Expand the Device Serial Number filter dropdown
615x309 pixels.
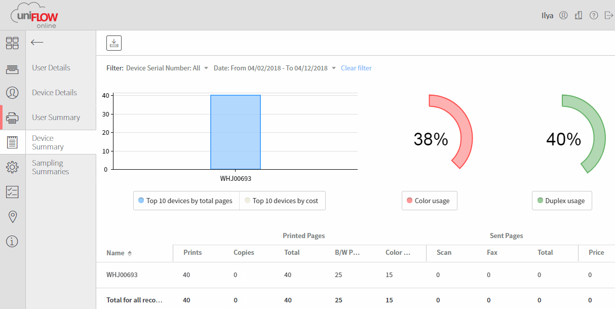click(206, 68)
